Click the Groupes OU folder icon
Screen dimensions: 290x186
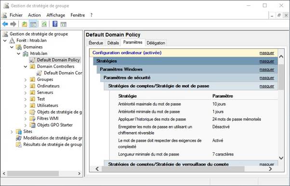pyautogui.click(x=32, y=80)
